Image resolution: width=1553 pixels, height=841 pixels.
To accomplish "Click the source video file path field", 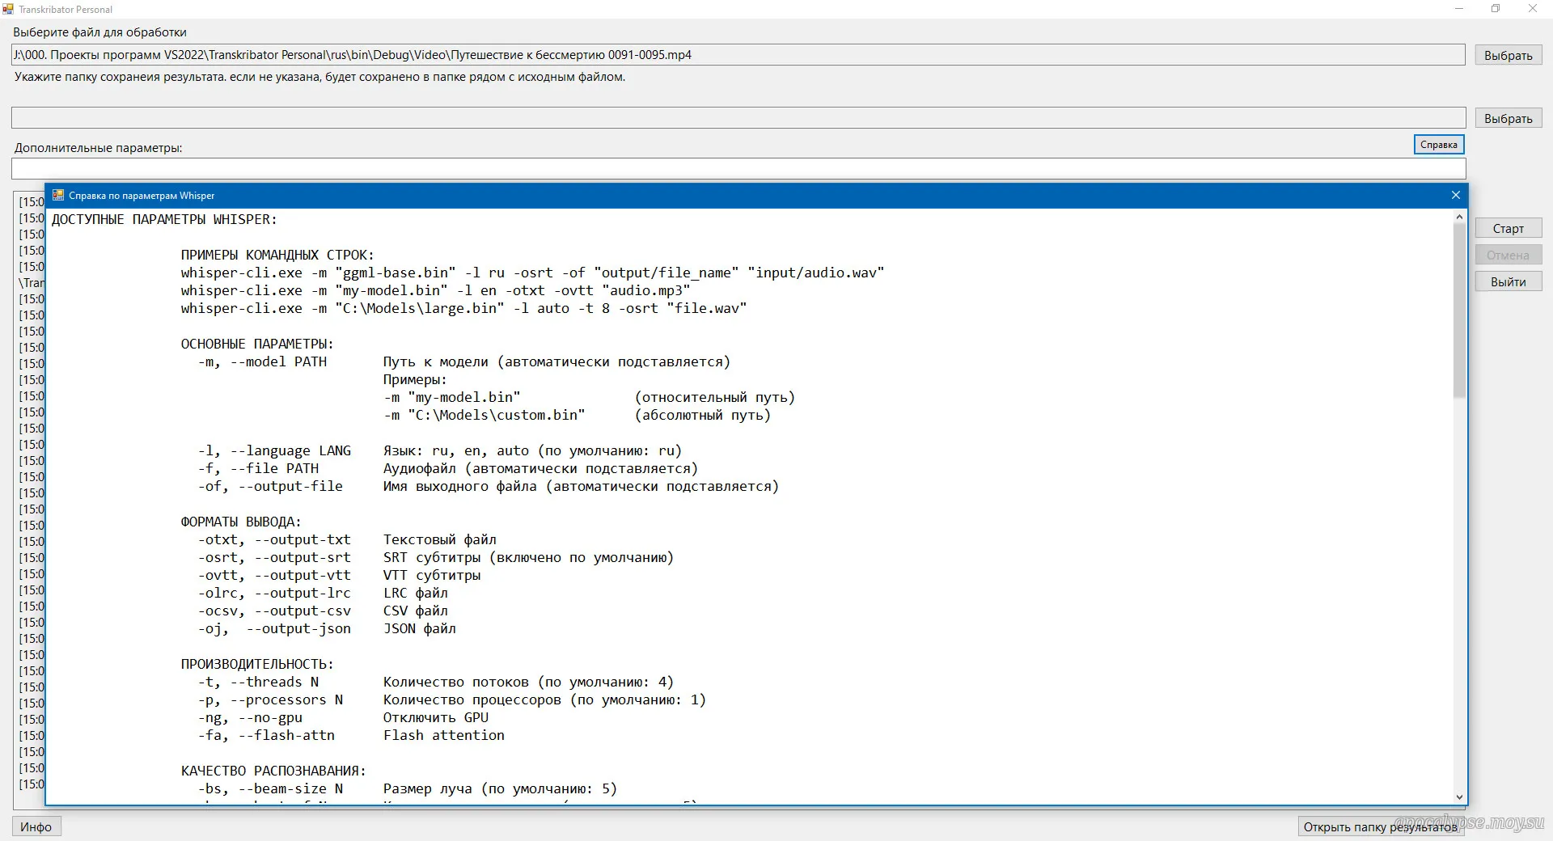I will pyautogui.click(x=738, y=55).
